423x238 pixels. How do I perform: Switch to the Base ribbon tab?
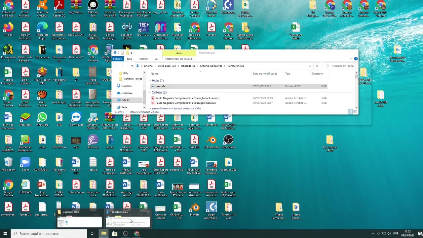click(x=130, y=59)
